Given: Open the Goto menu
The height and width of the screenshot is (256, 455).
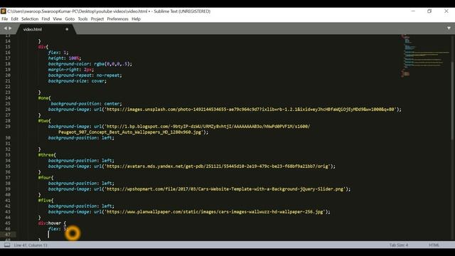Looking at the screenshot, I should pyautogui.click(x=70, y=19).
